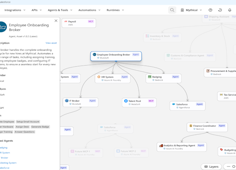This screenshot has height=170, width=236.
Task: Click the Finance Coordinator node icon
Action: (x=191, y=126)
